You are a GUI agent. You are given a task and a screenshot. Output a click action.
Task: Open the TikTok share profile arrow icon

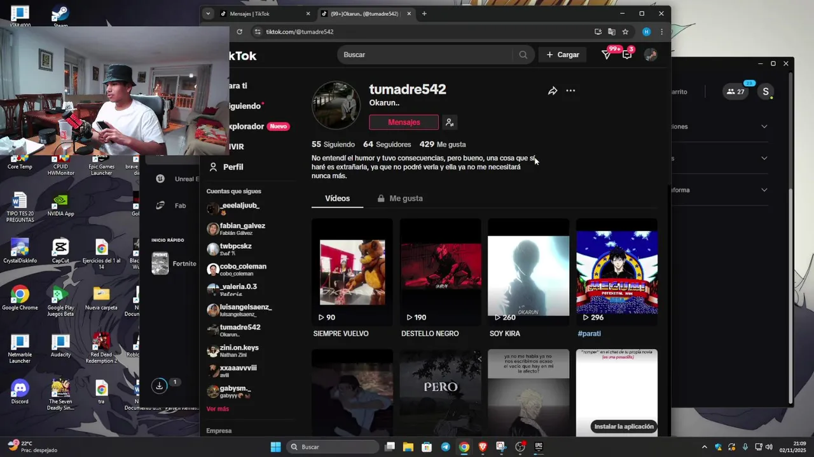pos(553,91)
